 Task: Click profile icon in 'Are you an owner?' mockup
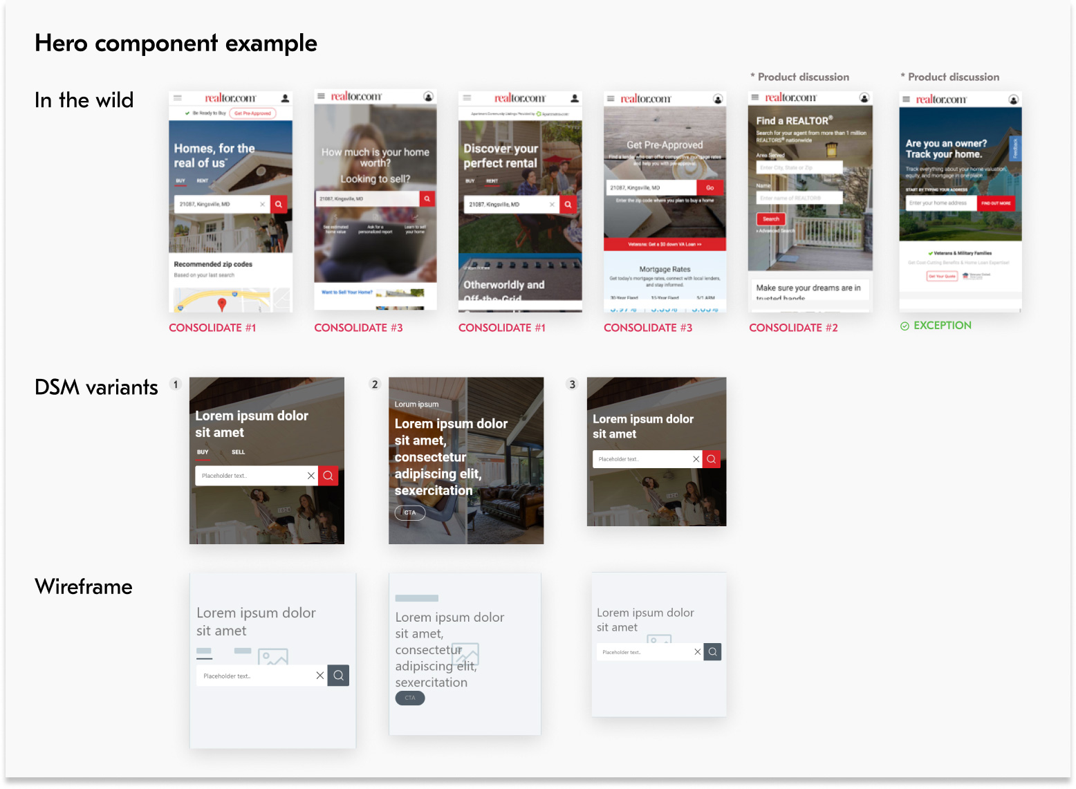(1013, 100)
